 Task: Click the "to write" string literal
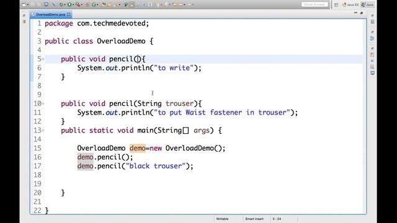[174, 68]
